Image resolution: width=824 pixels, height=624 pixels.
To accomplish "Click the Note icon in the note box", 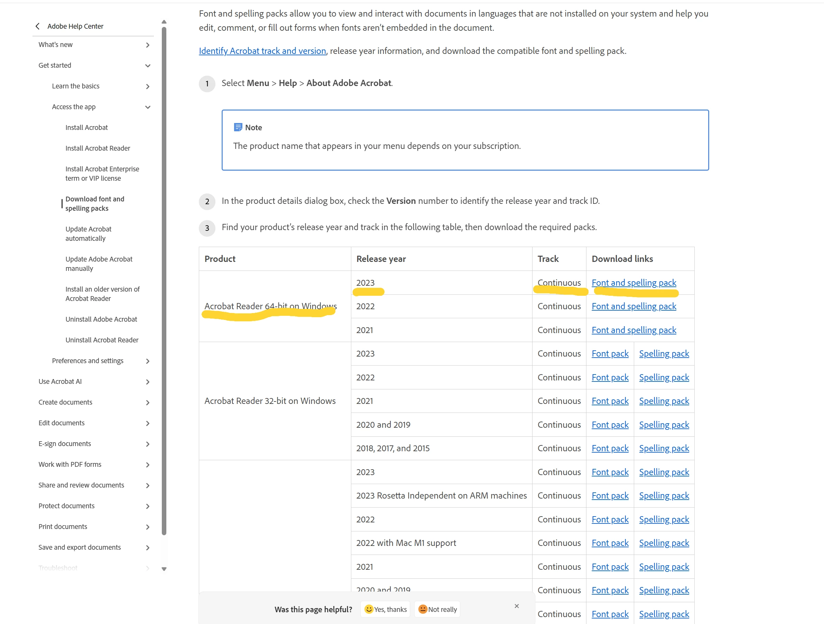I will [x=238, y=127].
